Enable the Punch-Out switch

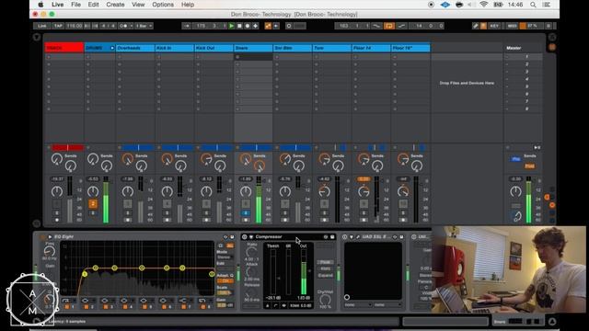[x=401, y=26]
